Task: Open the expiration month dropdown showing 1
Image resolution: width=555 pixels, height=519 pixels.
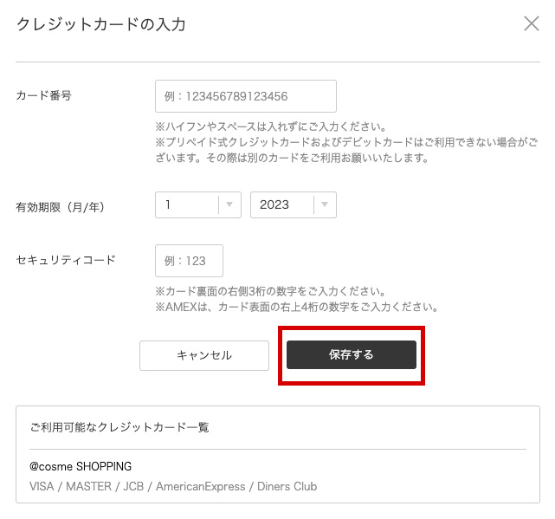Action: pyautogui.click(x=186, y=204)
